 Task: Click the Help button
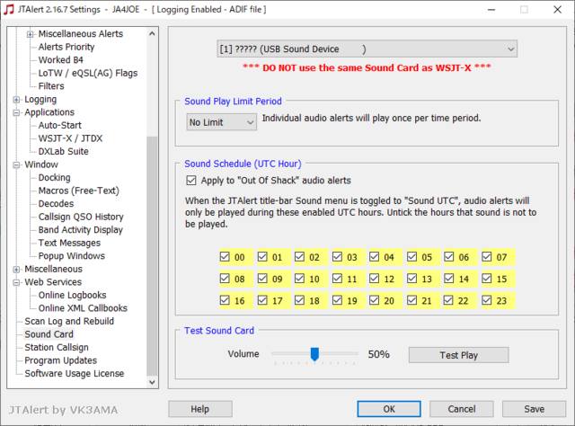[x=199, y=409]
